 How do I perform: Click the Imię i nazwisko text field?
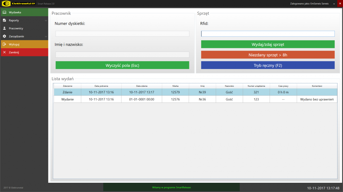pyautogui.click(x=122, y=55)
